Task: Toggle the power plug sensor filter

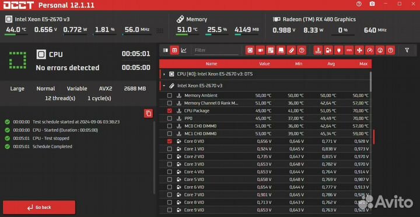Action: coord(338,50)
